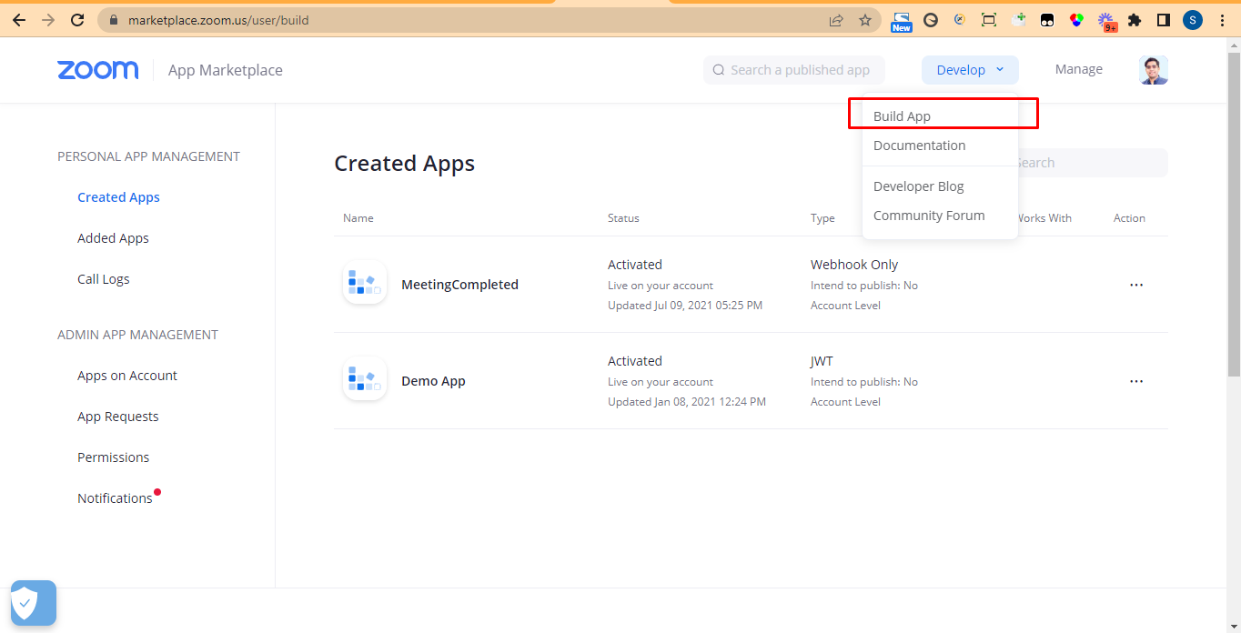Click the Zoom logo
Screen dimensions: 1241x633
click(x=97, y=70)
